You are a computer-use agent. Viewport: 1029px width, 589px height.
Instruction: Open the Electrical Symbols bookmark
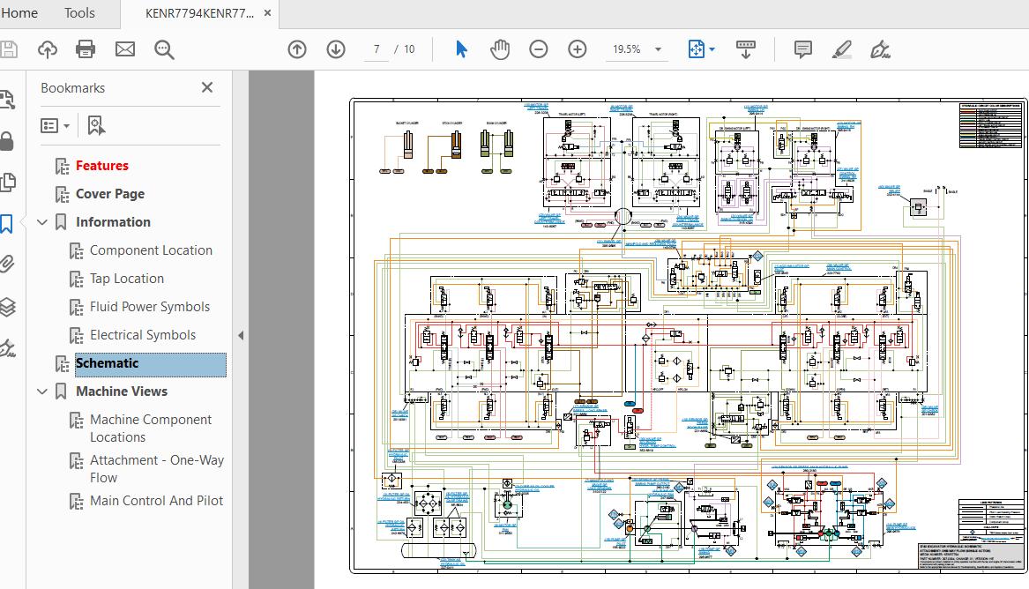pos(143,334)
